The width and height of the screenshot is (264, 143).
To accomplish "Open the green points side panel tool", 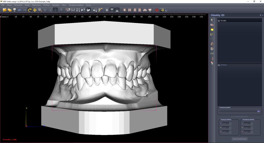I will [x=212, y=54].
